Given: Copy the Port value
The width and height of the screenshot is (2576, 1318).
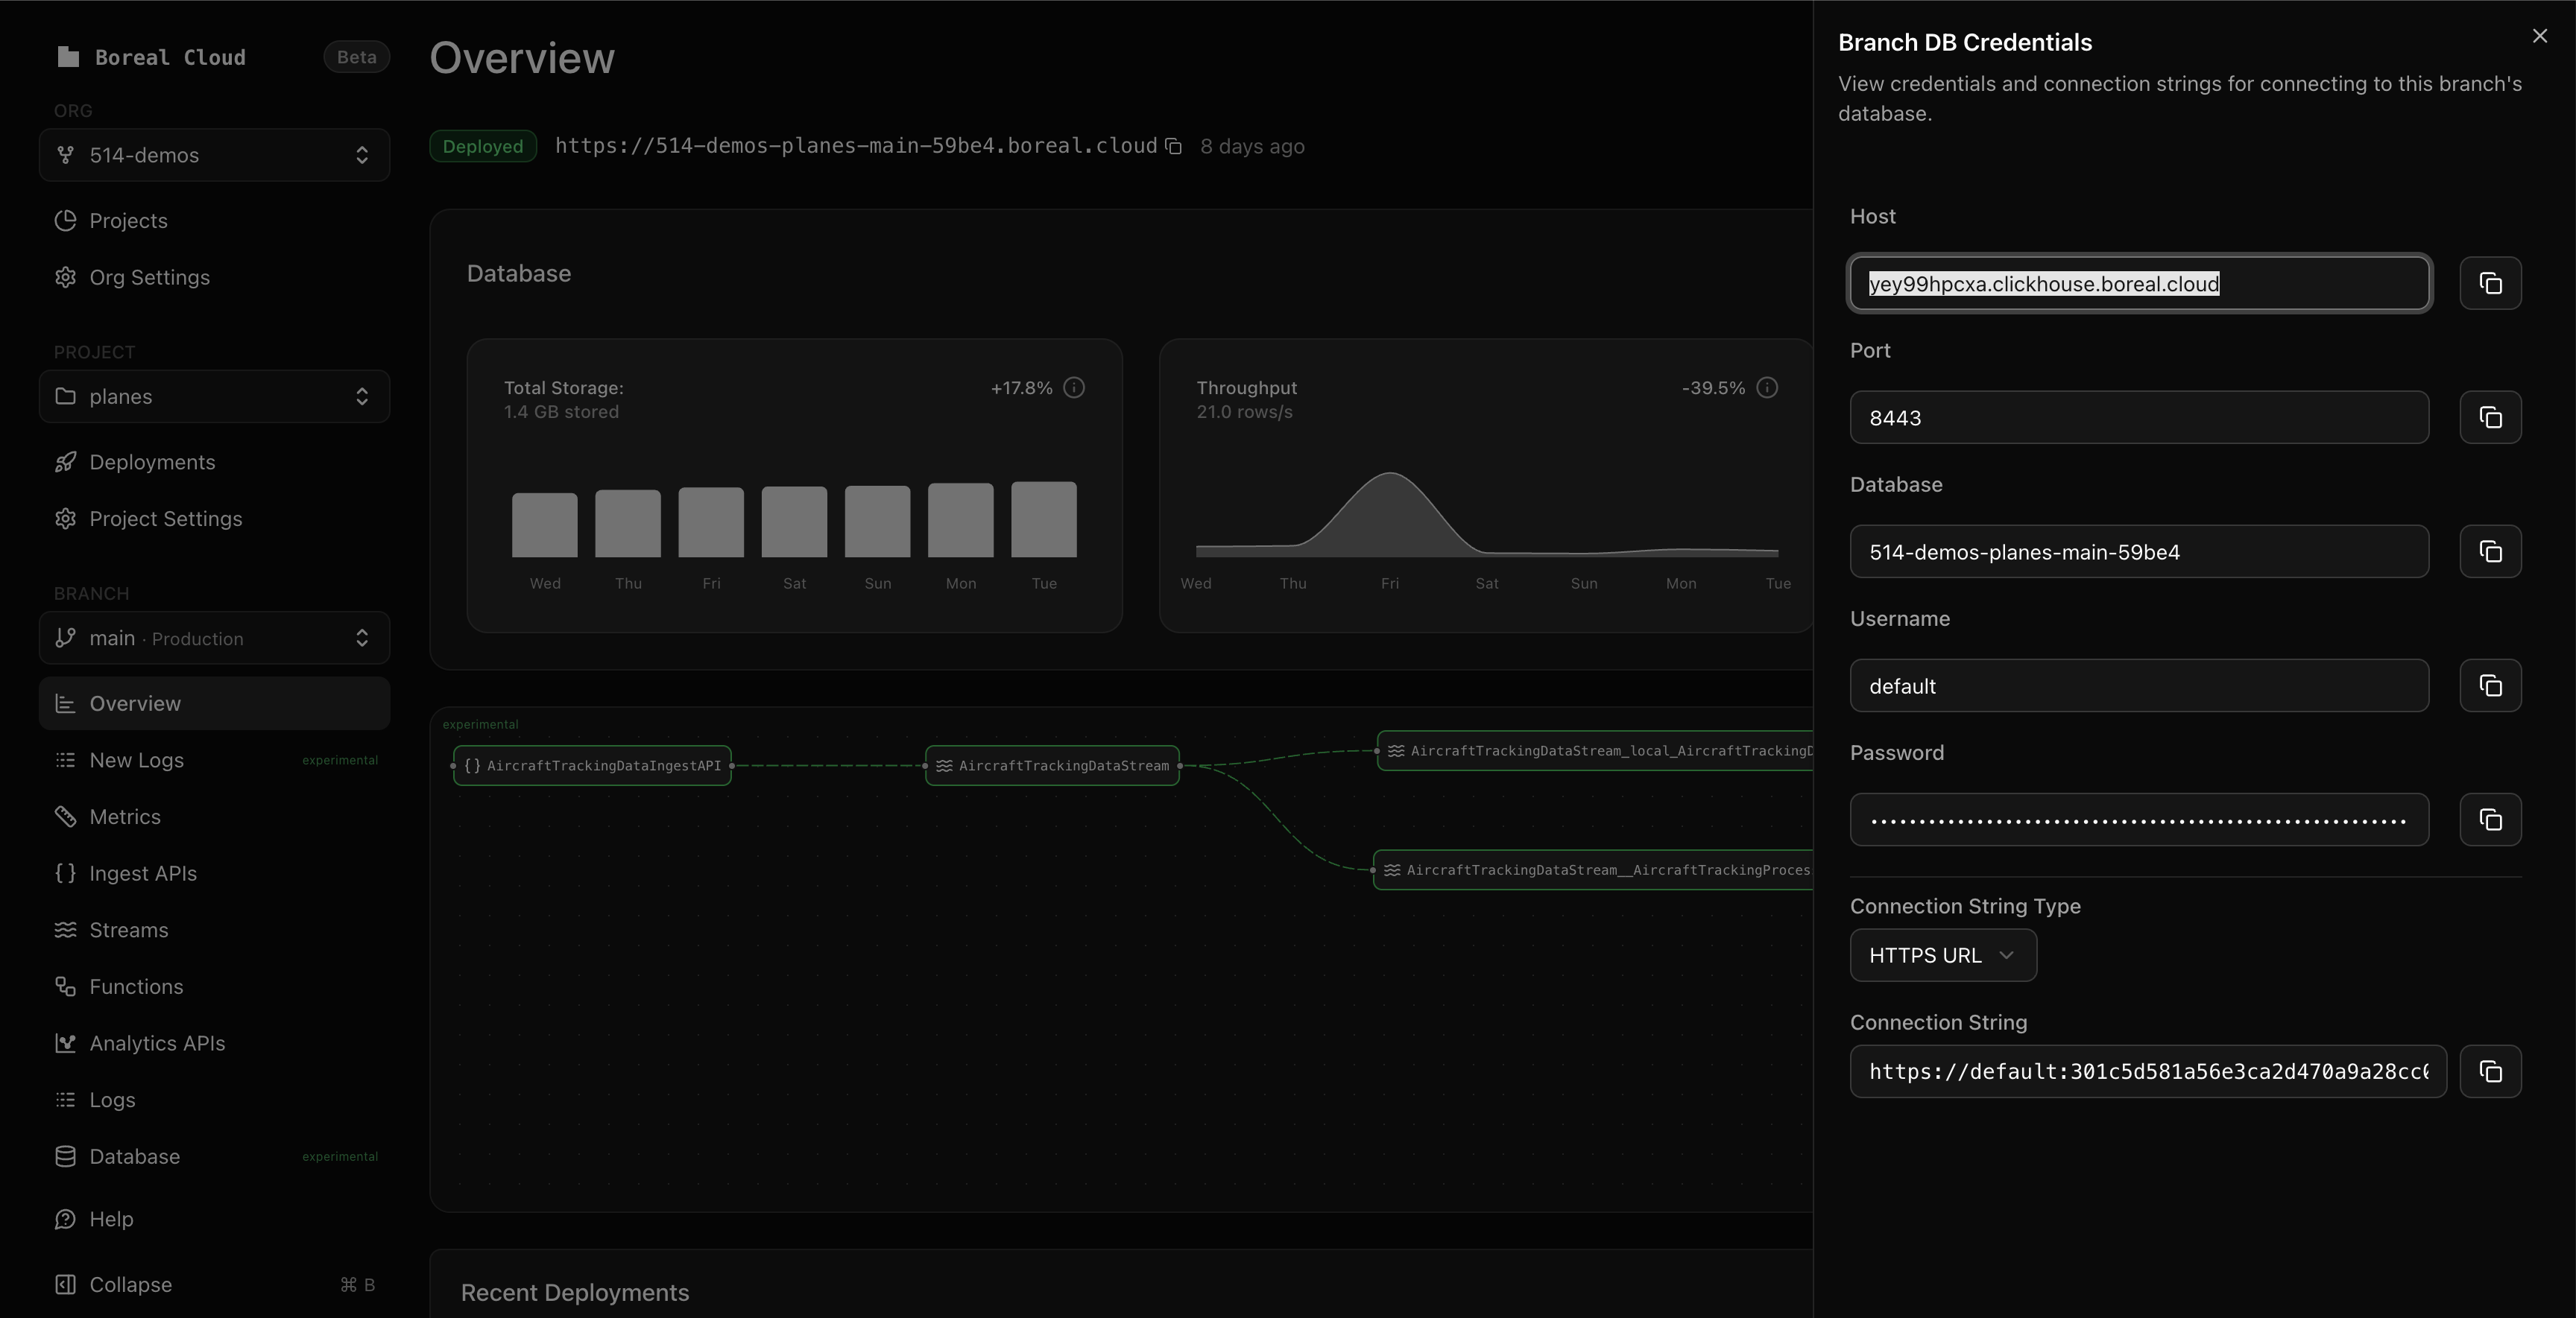Looking at the screenshot, I should tap(2490, 418).
